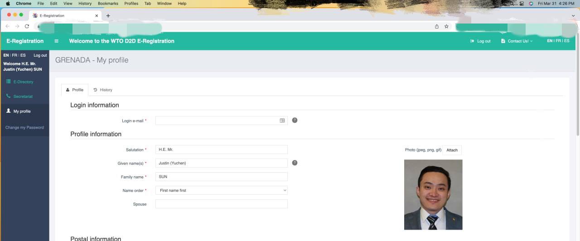Click the Family name input field
The height and width of the screenshot is (241, 580).
pos(222,177)
